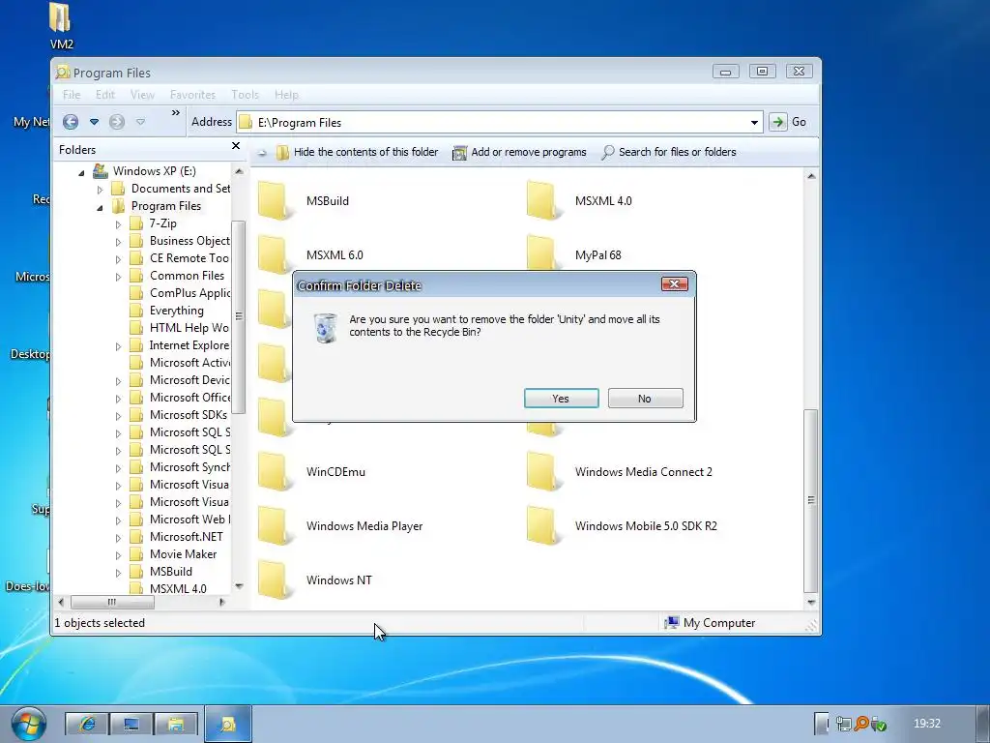Select the WinCDEmu folder icon
Viewport: 990px width, 743px height.
274,472
